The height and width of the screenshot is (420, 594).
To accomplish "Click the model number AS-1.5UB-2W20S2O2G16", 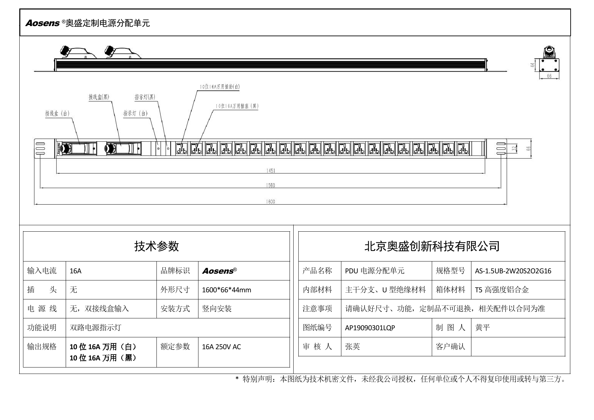I will click(x=513, y=271).
